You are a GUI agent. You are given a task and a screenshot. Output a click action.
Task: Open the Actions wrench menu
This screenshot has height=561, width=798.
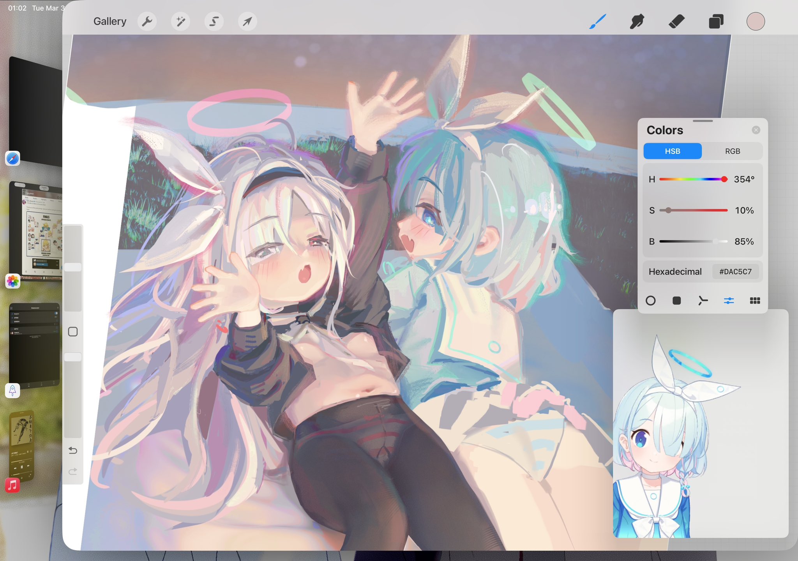click(x=147, y=21)
